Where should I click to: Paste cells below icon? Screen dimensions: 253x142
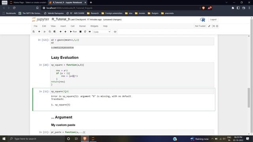coord(55,32)
